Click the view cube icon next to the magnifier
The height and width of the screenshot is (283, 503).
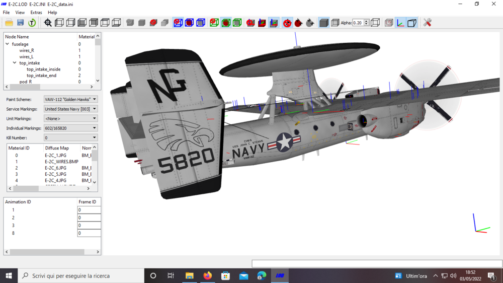pos(59,23)
